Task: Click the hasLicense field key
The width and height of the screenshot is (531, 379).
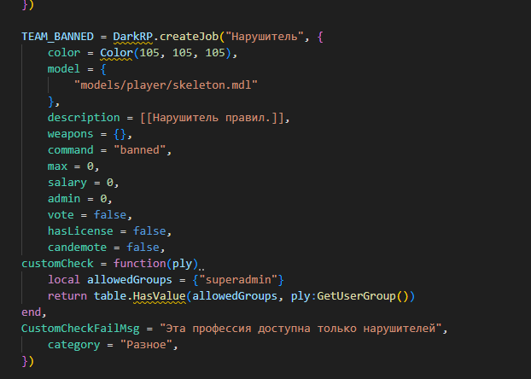Action: click(x=80, y=231)
